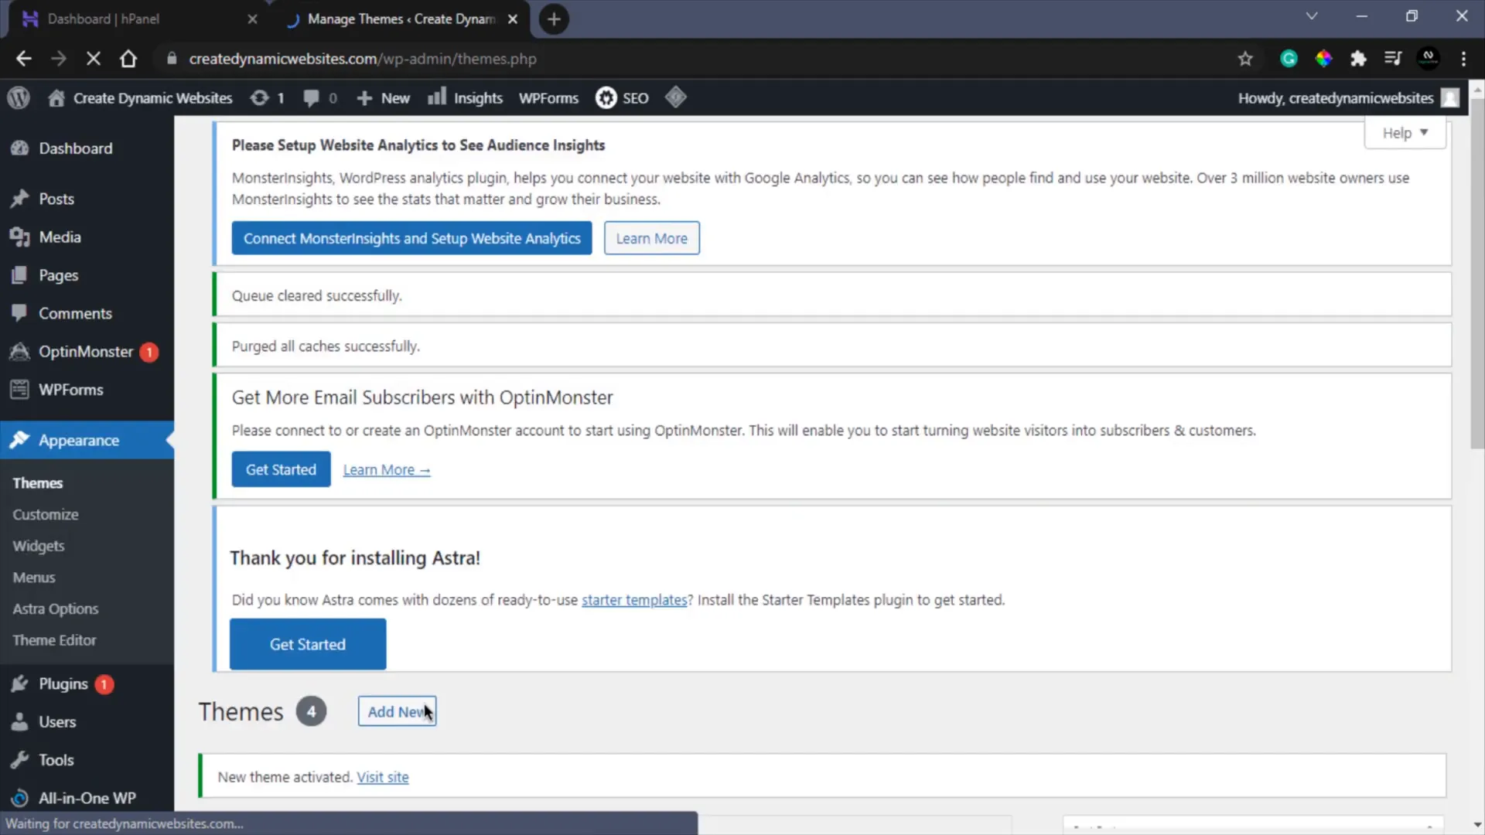Open All-in-One WP in the sidebar

[87, 798]
